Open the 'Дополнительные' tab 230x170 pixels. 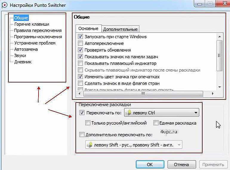pyautogui.click(x=120, y=29)
